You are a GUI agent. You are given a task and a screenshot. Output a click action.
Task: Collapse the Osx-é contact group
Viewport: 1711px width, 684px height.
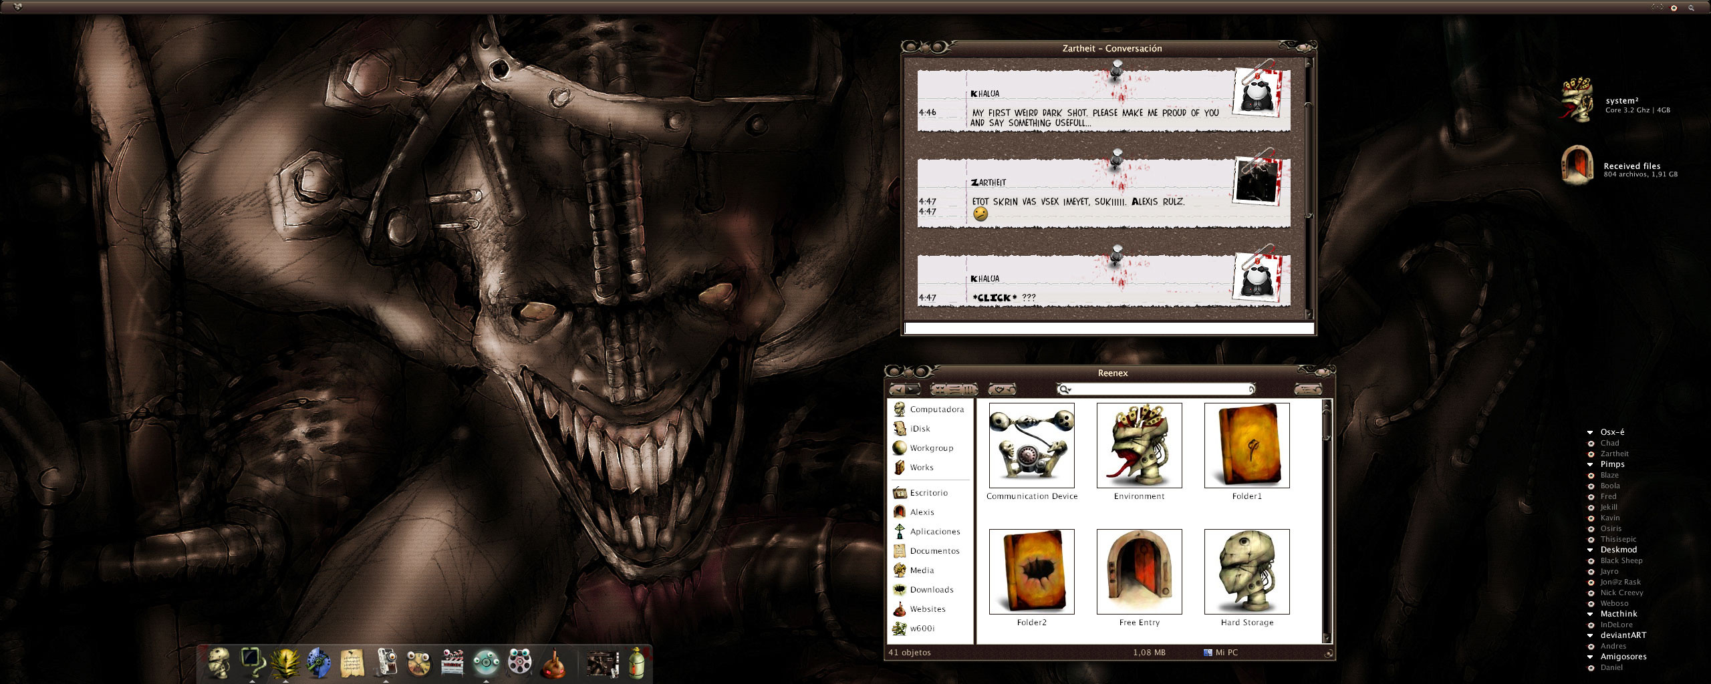click(x=1591, y=433)
